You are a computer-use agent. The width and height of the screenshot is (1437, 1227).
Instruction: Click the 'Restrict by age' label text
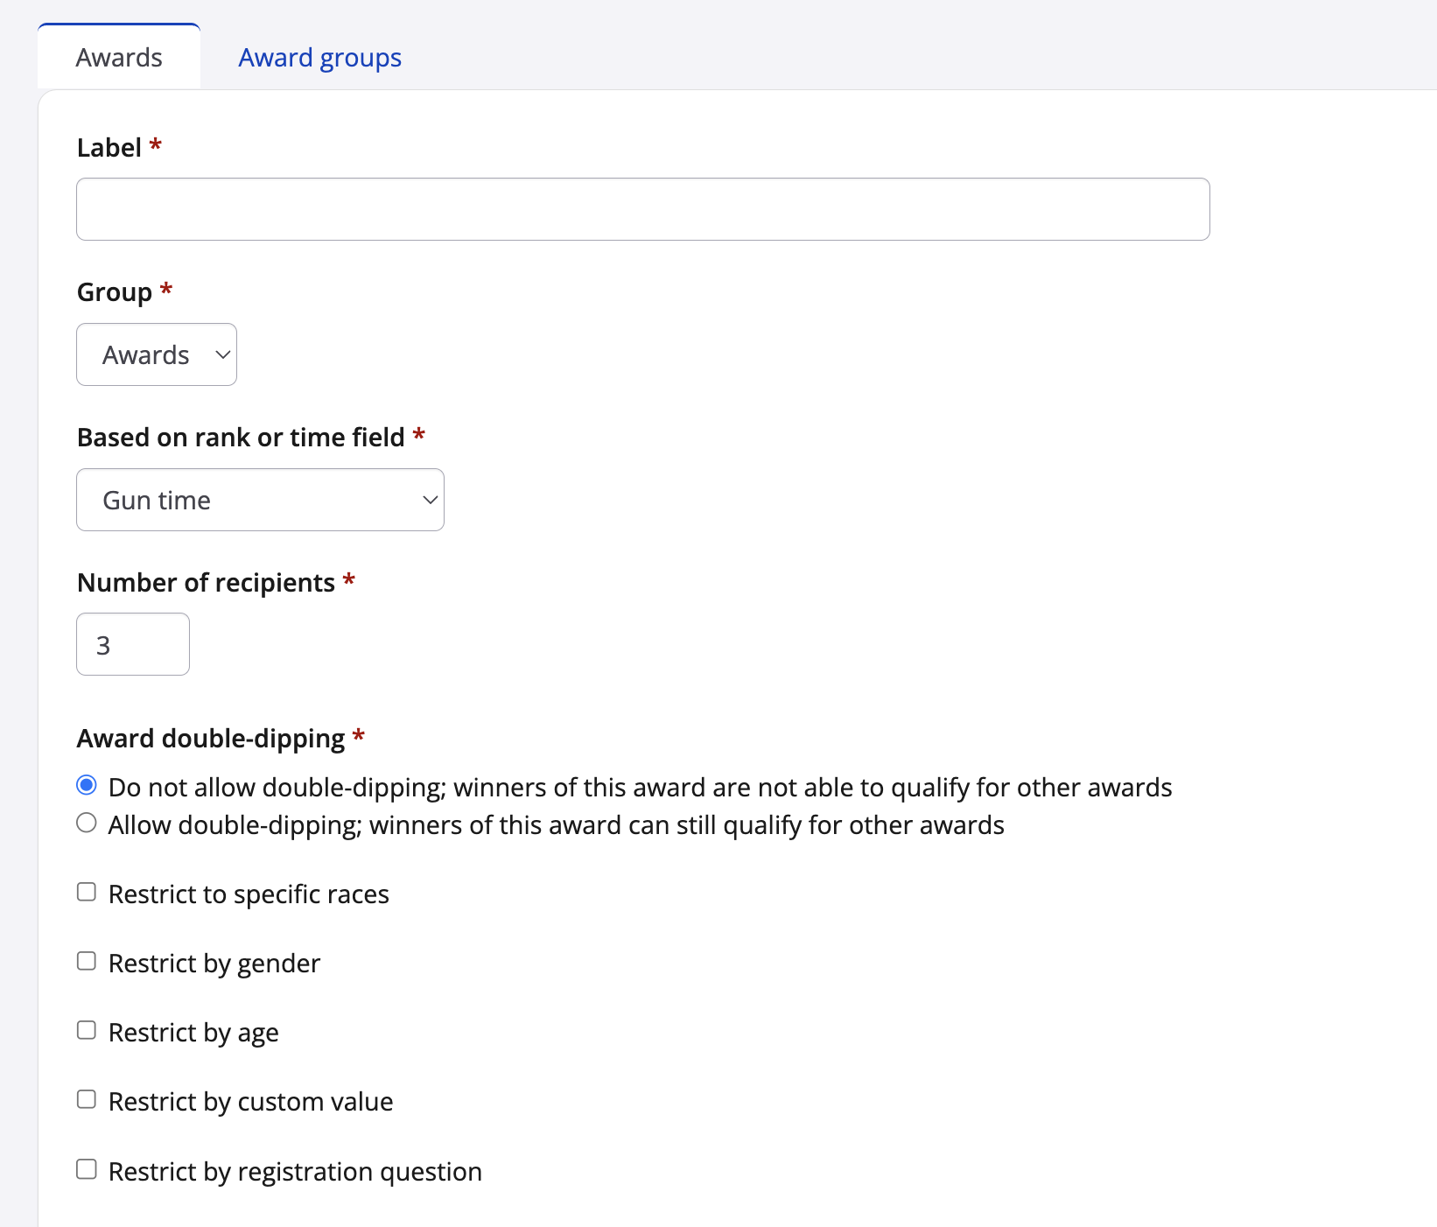(193, 1033)
